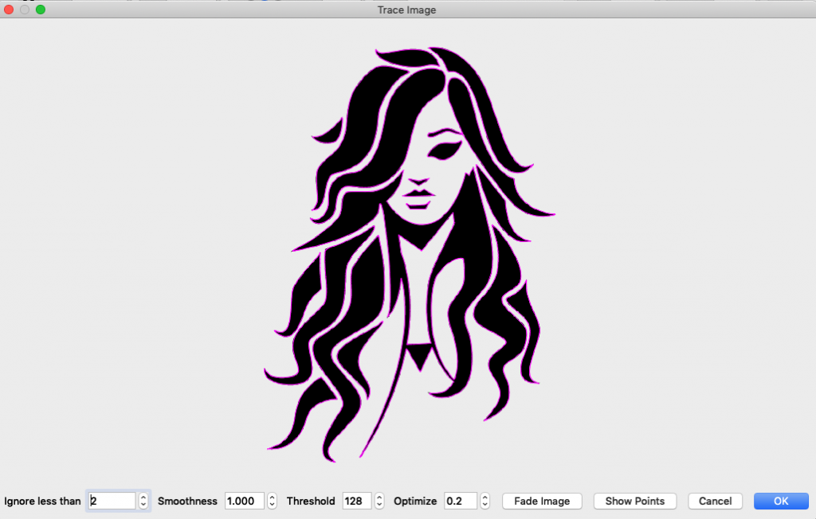Click the Optimize label
The height and width of the screenshot is (519, 816).
[x=415, y=501]
